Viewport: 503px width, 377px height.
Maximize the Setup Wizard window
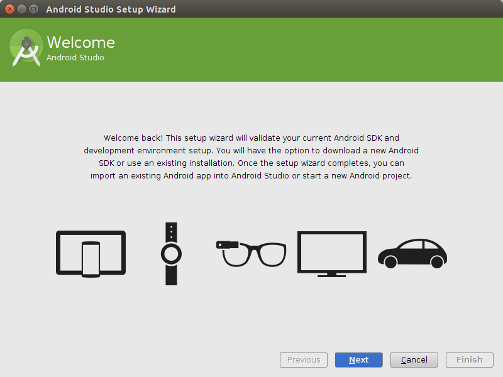(x=33, y=9)
